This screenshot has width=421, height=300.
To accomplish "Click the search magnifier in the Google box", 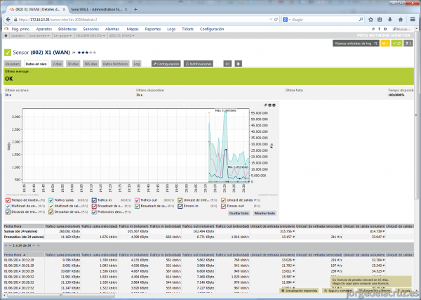I will (361, 20).
